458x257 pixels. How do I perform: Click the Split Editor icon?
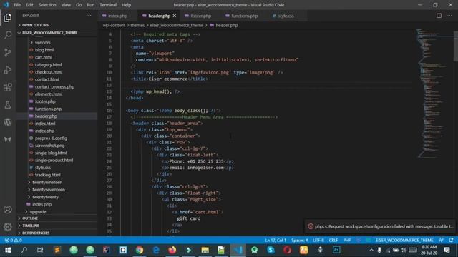(439, 16)
